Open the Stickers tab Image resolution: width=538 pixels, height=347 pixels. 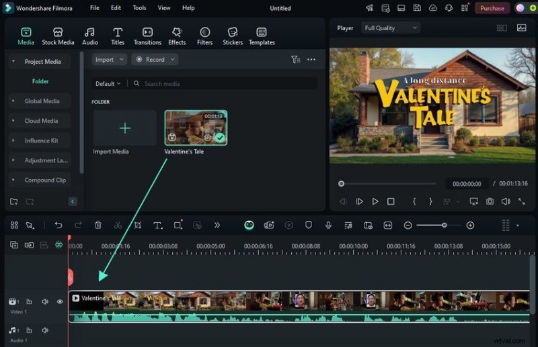(x=233, y=36)
